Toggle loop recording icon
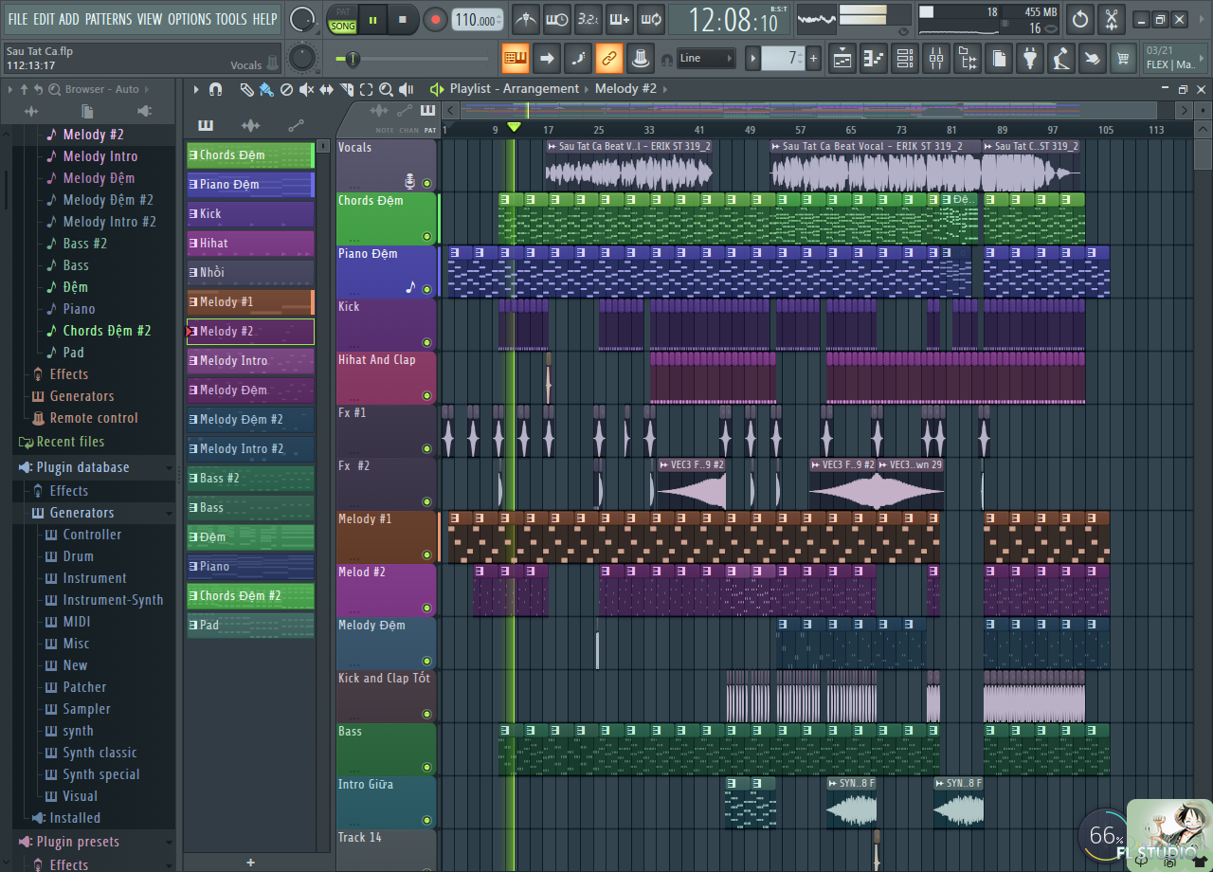 coord(651,19)
